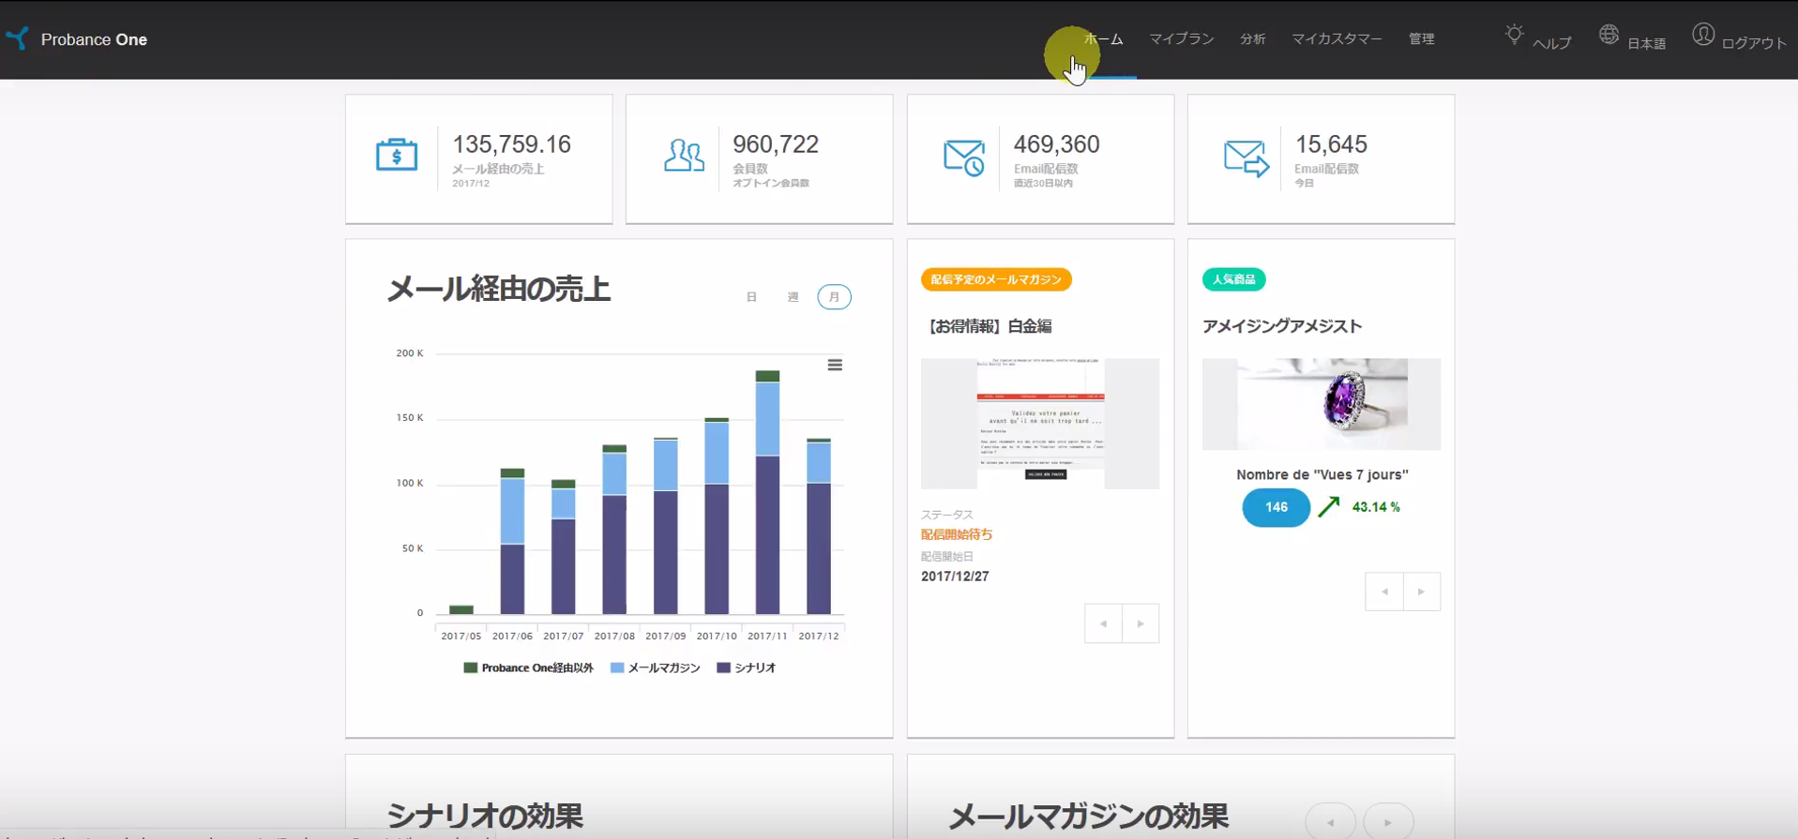
Task: Show previous popular product
Action: [1384, 592]
